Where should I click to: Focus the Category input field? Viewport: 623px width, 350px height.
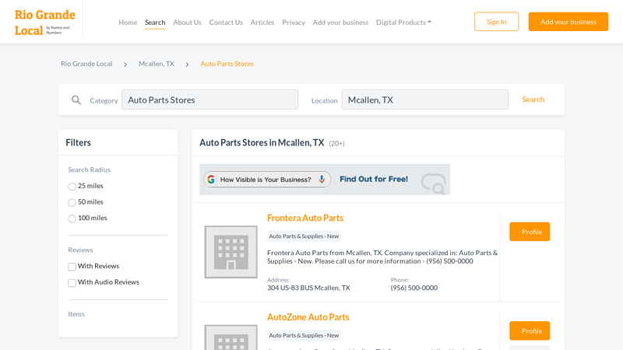[209, 100]
